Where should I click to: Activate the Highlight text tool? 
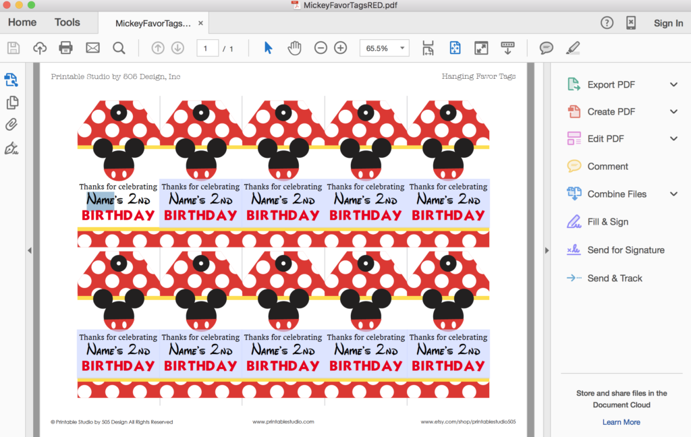574,48
